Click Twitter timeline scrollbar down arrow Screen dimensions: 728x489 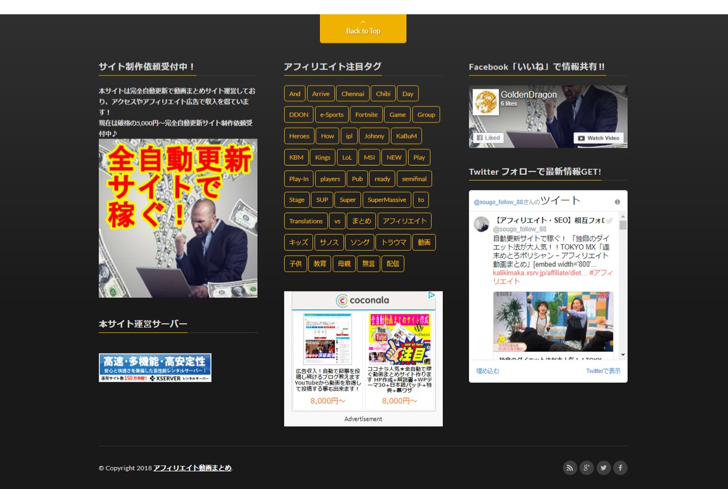[623, 355]
